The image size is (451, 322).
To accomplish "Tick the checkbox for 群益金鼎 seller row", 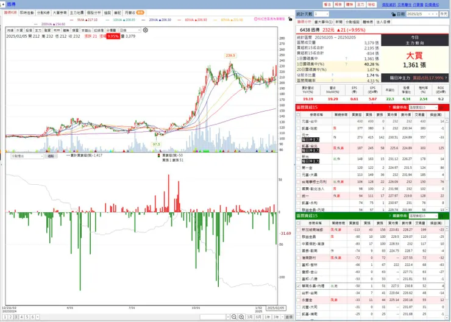I will [298, 237].
